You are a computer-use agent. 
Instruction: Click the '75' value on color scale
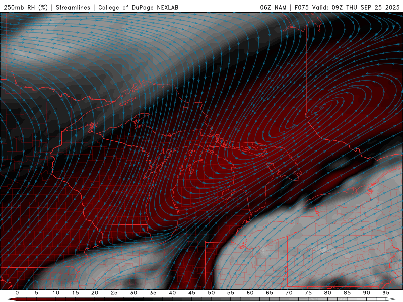coord(308,293)
